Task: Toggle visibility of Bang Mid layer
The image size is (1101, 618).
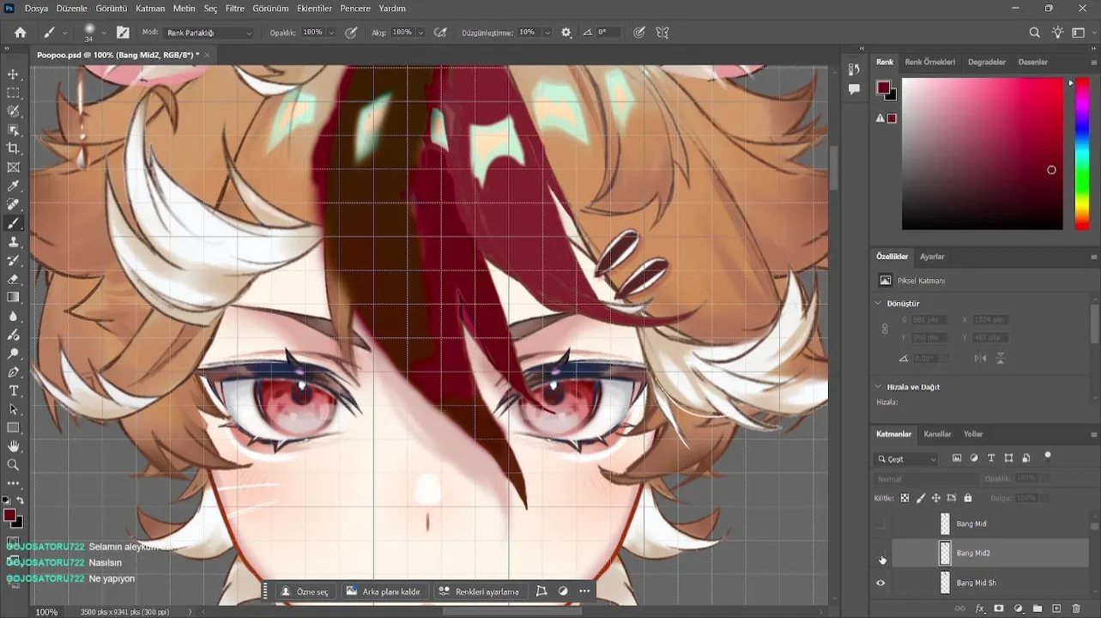Action: (x=880, y=524)
